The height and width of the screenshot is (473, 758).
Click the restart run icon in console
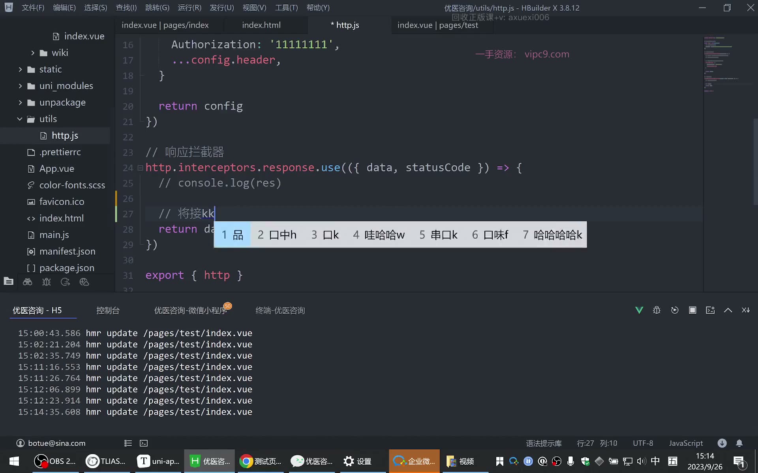675,310
